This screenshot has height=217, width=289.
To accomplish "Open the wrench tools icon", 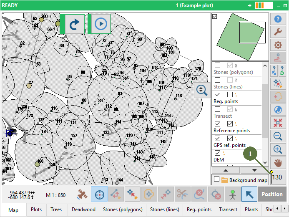I will click(278, 32).
